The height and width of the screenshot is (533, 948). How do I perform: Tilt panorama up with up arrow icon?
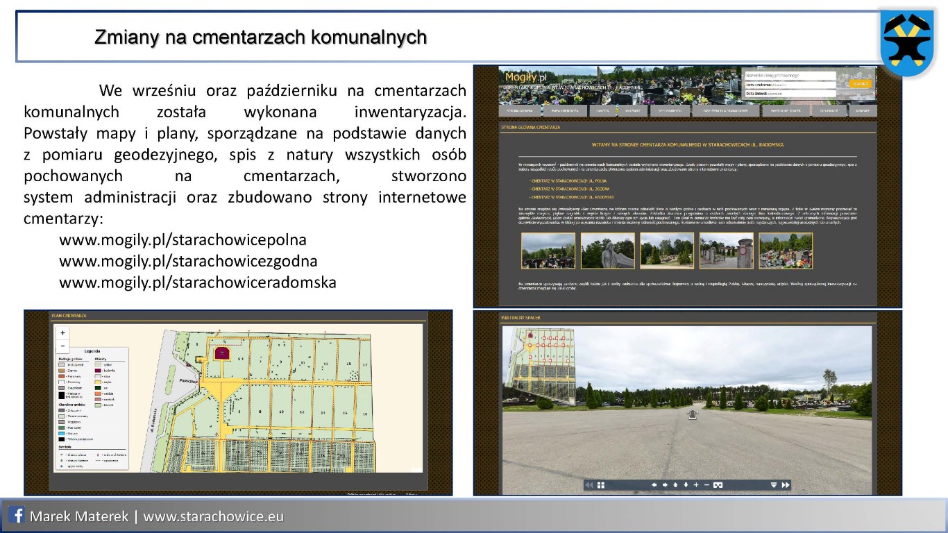675,485
